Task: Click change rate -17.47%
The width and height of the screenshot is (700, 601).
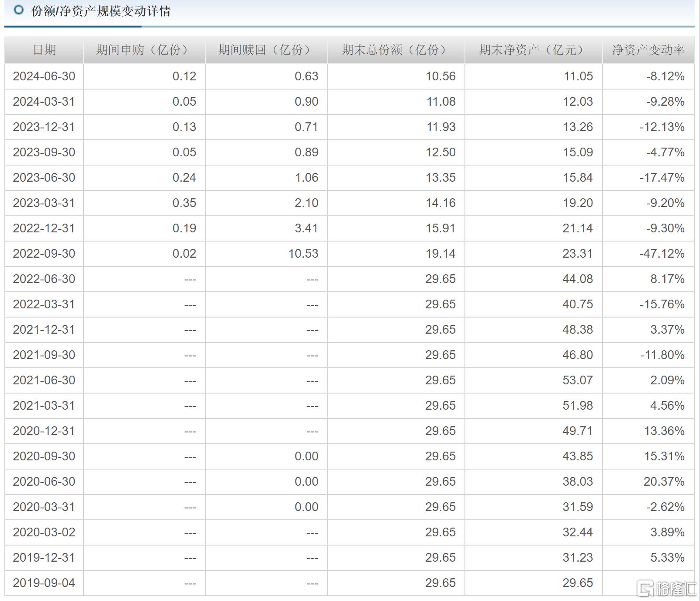Action: tap(662, 178)
